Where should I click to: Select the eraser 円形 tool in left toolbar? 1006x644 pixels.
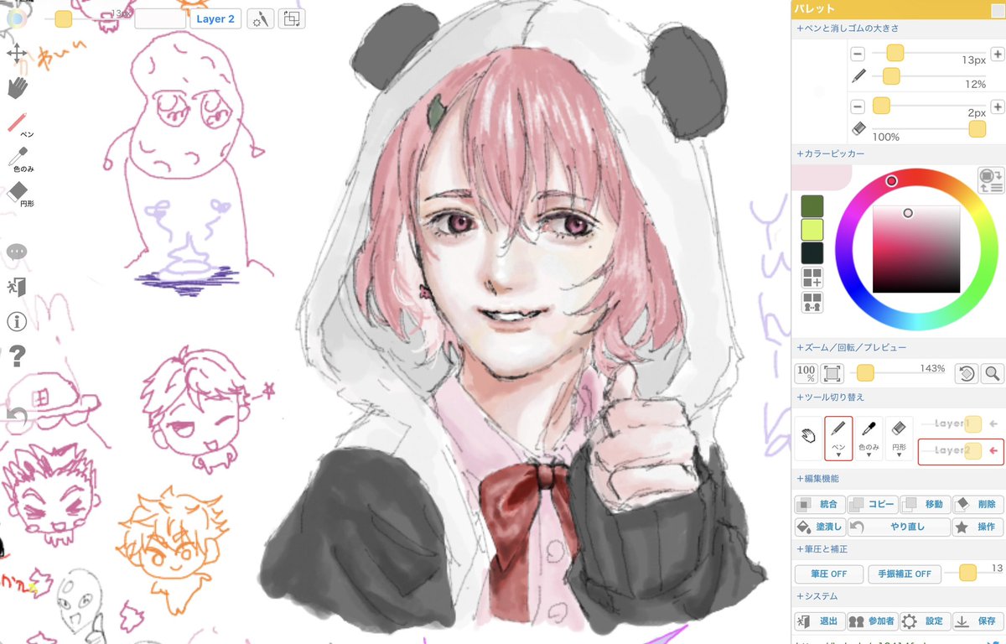18,194
